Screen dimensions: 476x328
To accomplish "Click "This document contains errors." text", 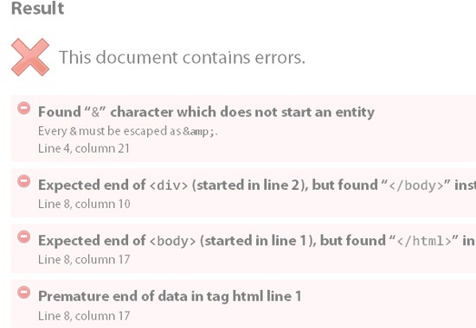I will [182, 57].
